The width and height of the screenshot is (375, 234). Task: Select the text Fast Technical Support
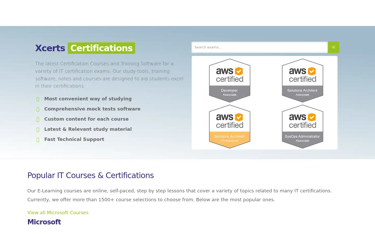pyautogui.click(x=74, y=139)
